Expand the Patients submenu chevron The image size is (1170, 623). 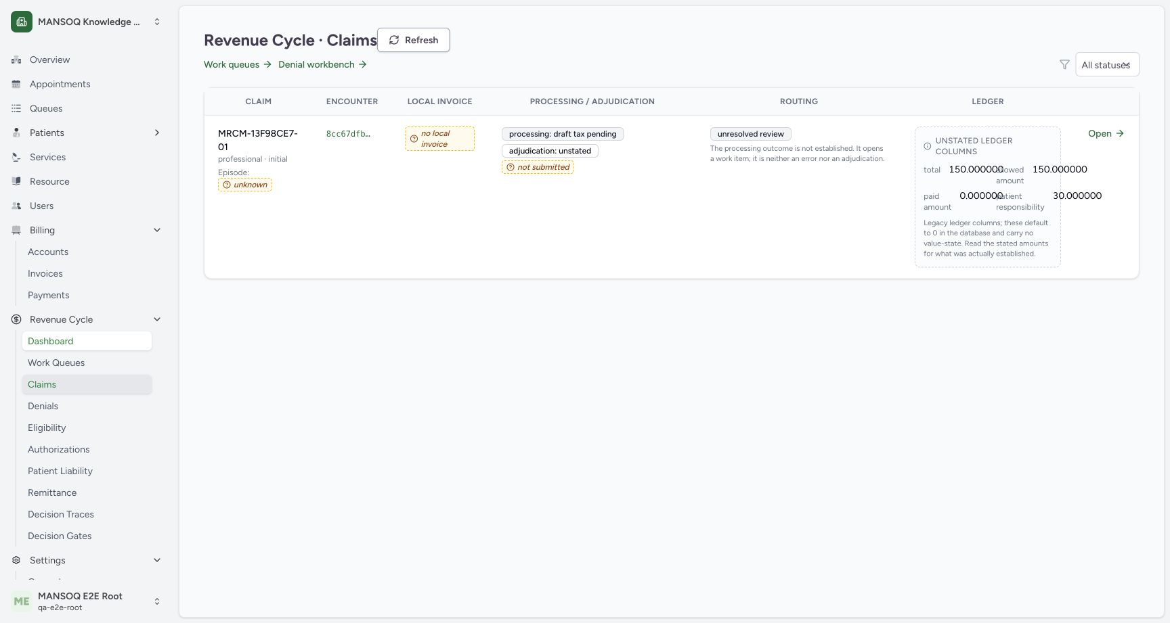157,133
